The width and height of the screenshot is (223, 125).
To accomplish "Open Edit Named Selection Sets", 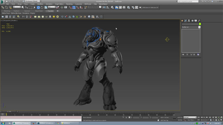I will (x=85, y=7).
